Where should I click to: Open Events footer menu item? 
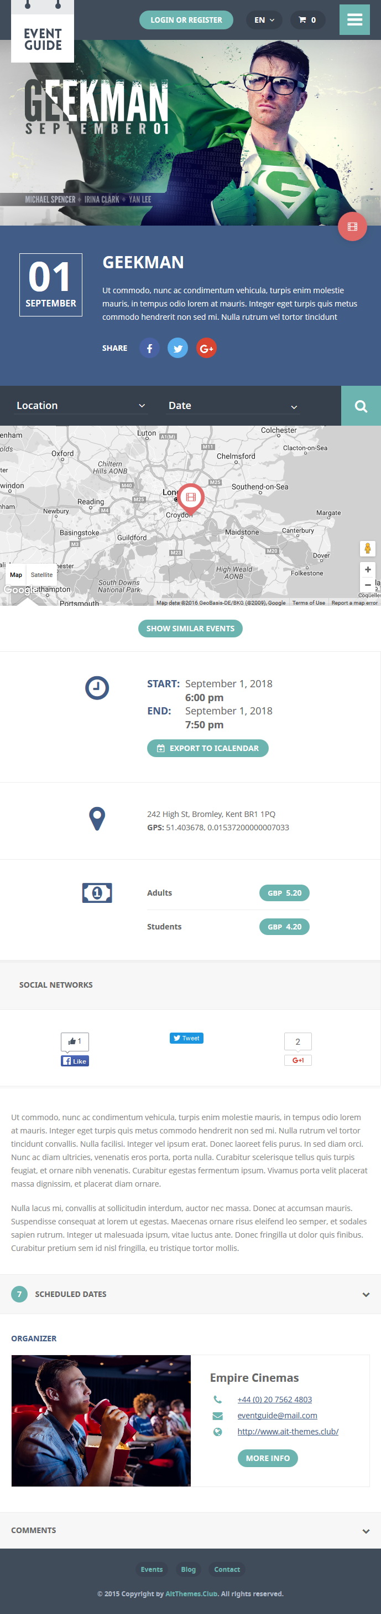(152, 1570)
